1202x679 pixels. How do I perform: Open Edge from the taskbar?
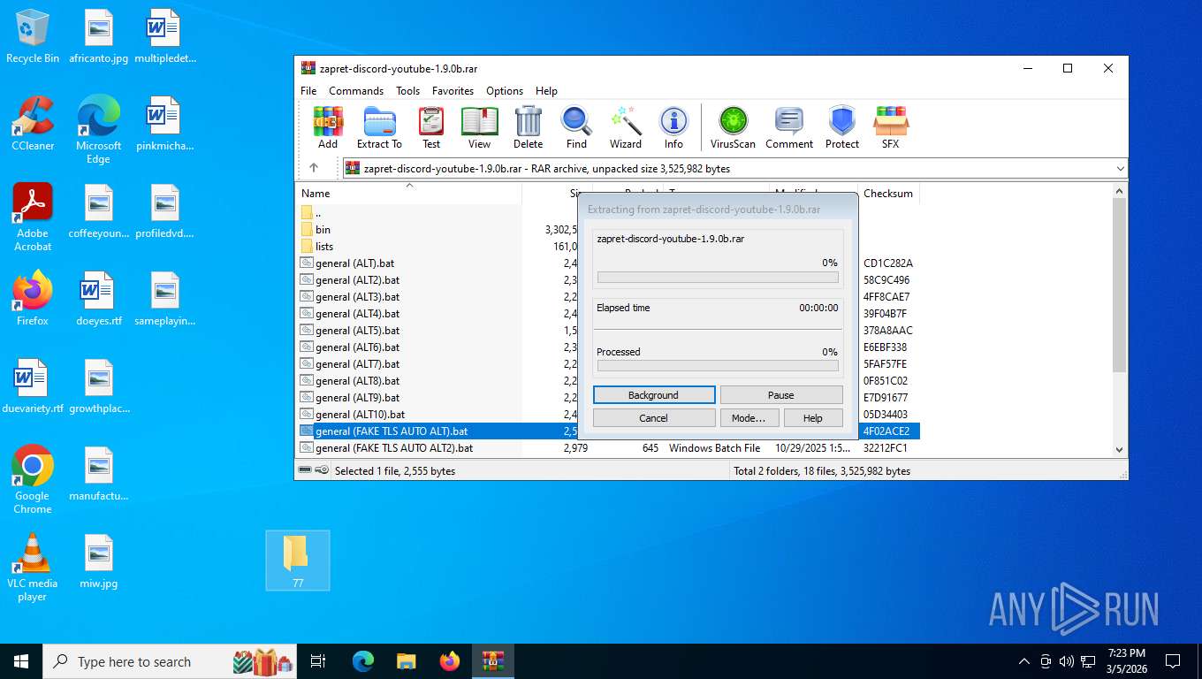(x=363, y=661)
